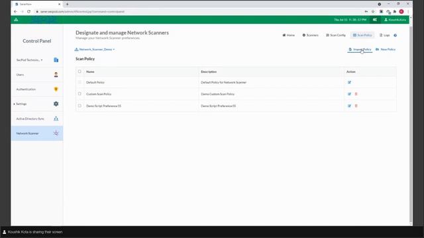
Task: Open the SecPod organization building icon
Action: [x=56, y=60]
